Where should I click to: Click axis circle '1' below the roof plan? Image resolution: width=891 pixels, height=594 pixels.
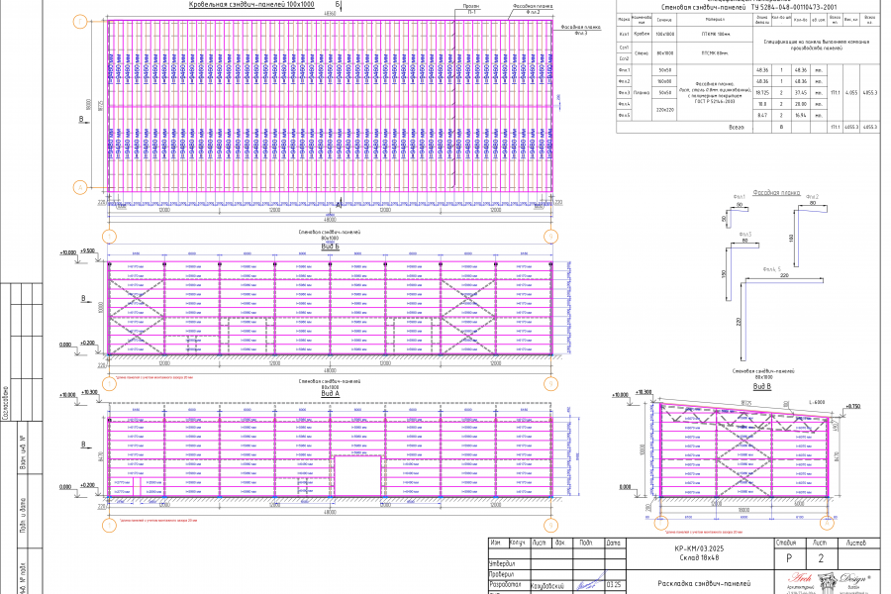tap(109, 236)
